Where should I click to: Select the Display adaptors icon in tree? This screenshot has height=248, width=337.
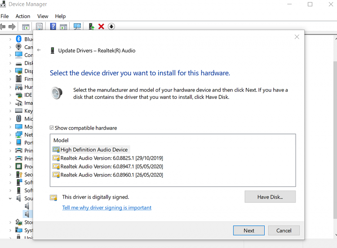(x=19, y=71)
